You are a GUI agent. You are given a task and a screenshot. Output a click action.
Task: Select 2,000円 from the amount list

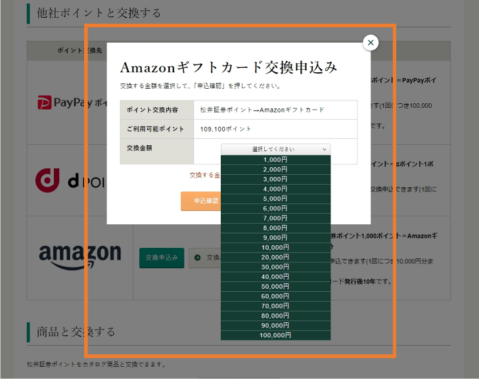click(275, 170)
